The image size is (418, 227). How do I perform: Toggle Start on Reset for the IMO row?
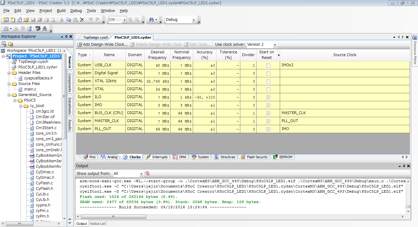coord(268,105)
